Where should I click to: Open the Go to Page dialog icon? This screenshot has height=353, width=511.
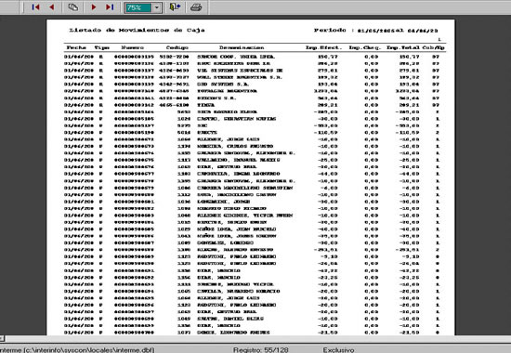pyautogui.click(x=73, y=7)
